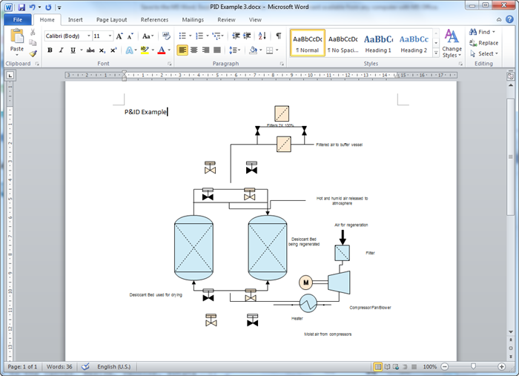Center align the paragraph text
Screen dimensions: 519x376
194,50
